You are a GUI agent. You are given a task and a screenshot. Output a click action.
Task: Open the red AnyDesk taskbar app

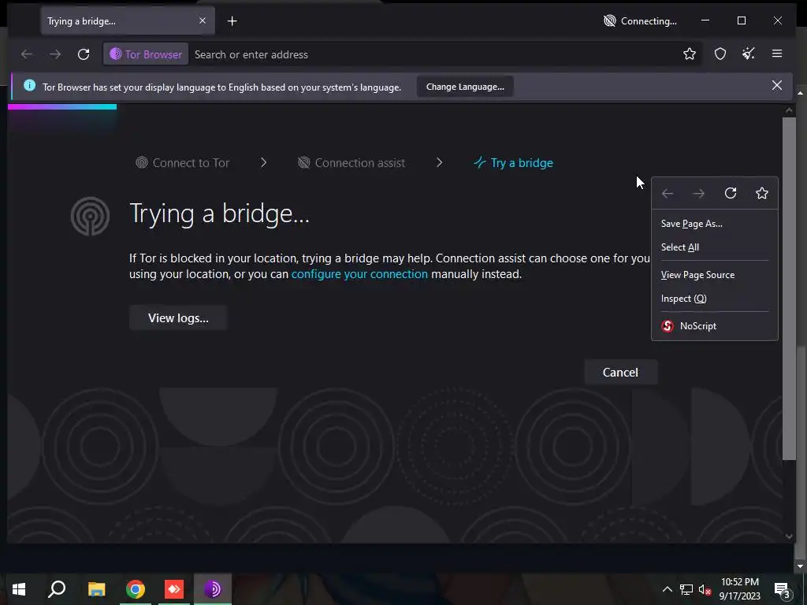click(174, 589)
